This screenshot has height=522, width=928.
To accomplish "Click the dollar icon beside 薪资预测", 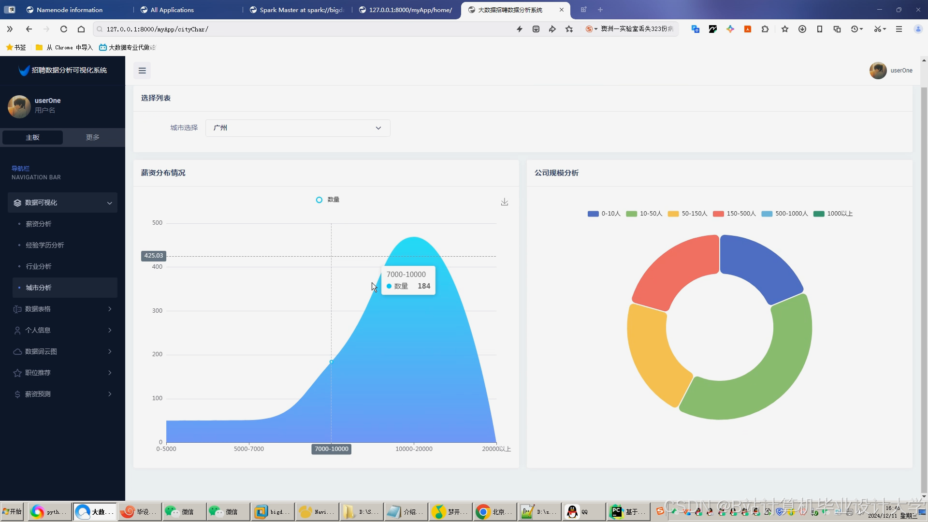I will click(x=17, y=394).
